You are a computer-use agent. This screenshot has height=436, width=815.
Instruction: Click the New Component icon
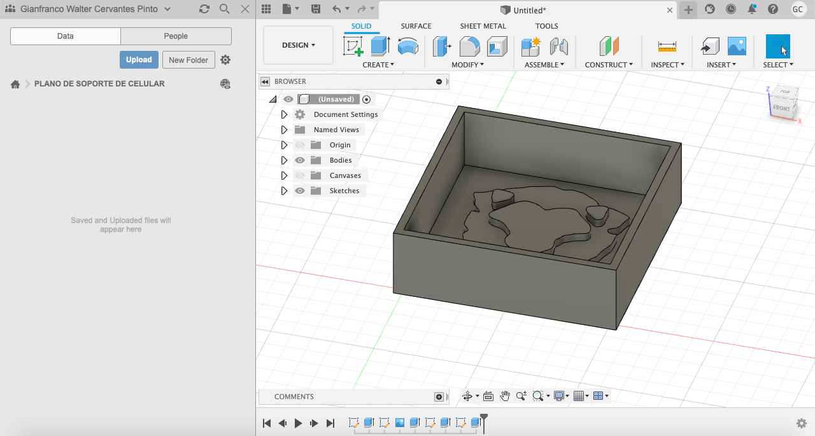(x=531, y=46)
